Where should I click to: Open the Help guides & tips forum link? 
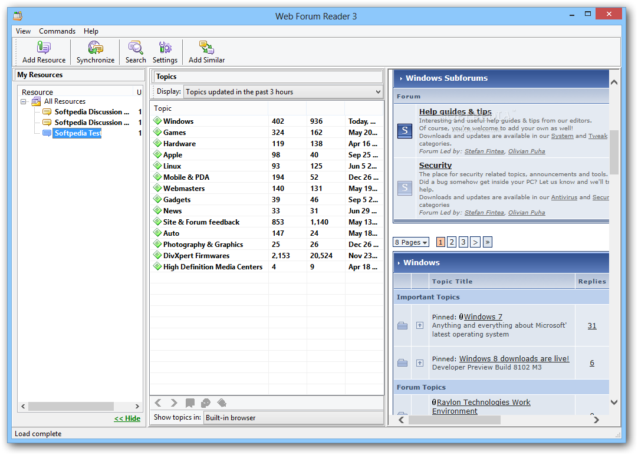point(455,111)
